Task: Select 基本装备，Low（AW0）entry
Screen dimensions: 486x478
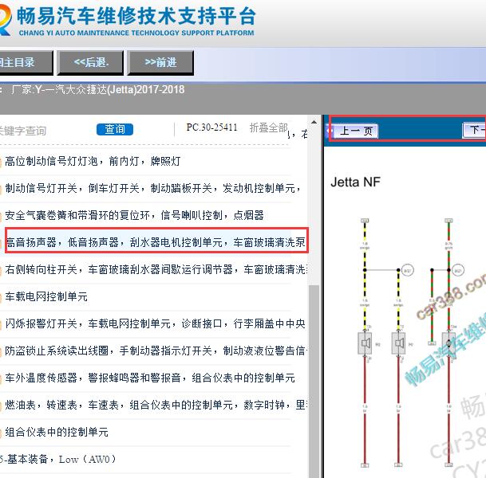Action: [x=57, y=459]
